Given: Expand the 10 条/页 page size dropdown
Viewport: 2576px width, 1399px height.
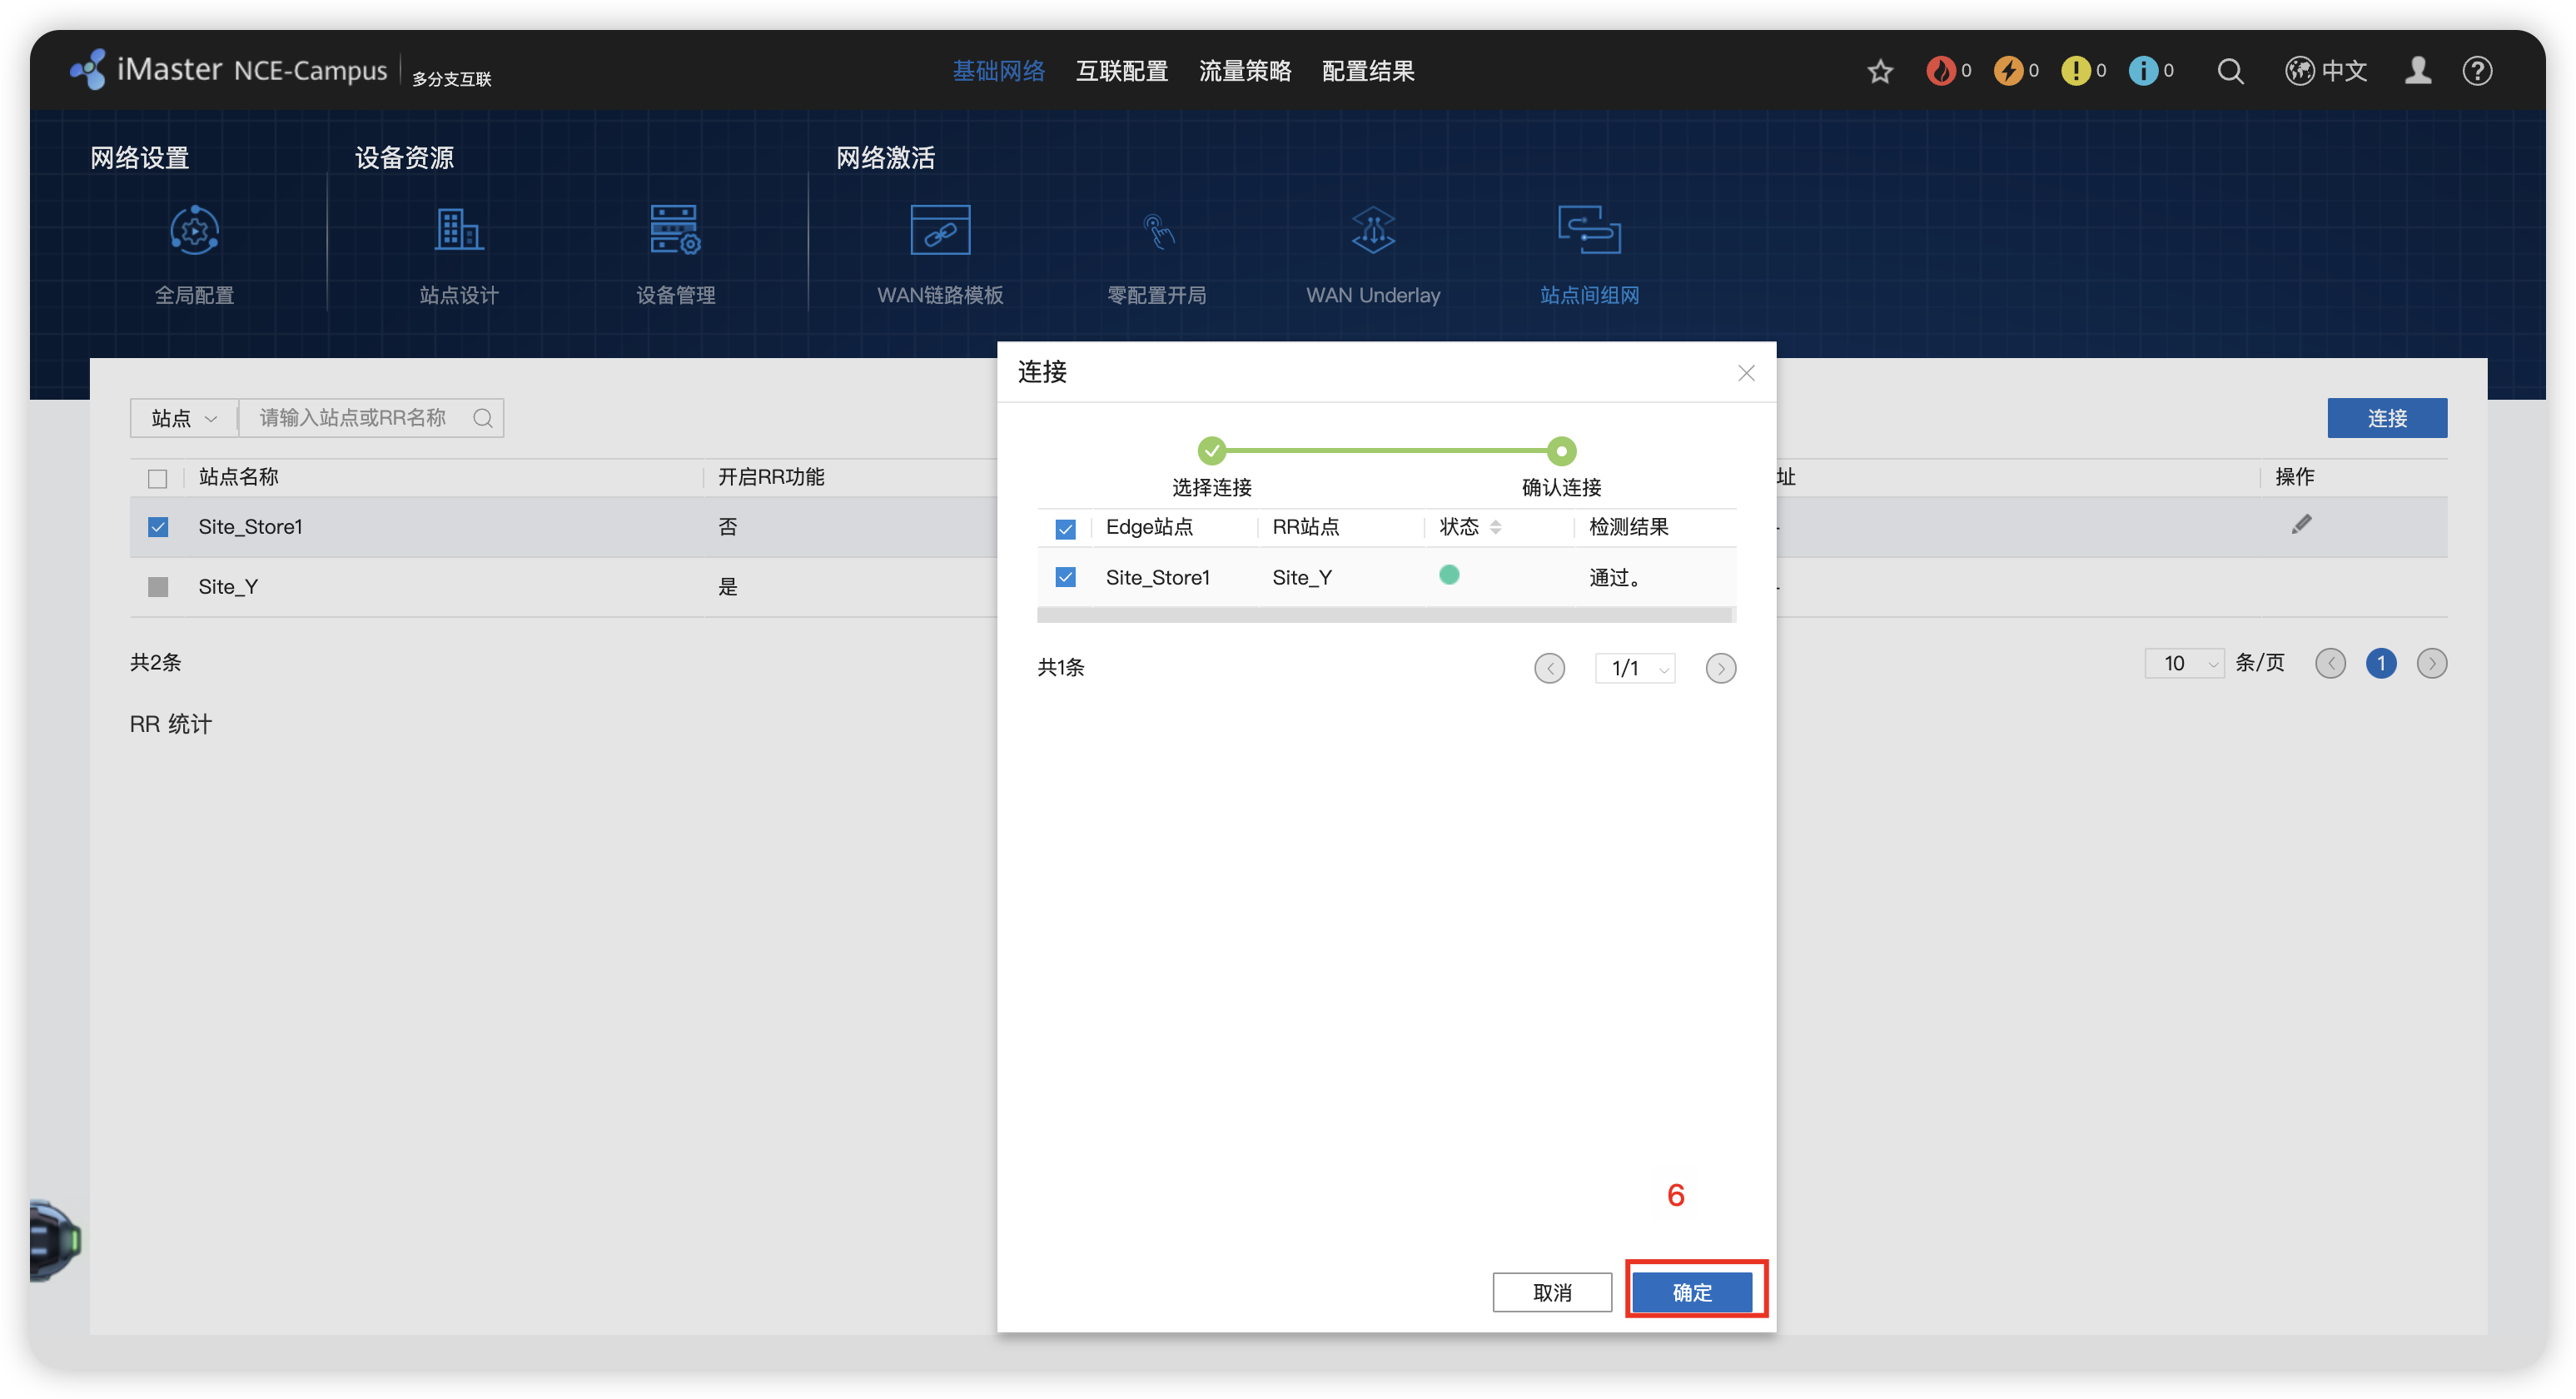Looking at the screenshot, I should 2183,663.
